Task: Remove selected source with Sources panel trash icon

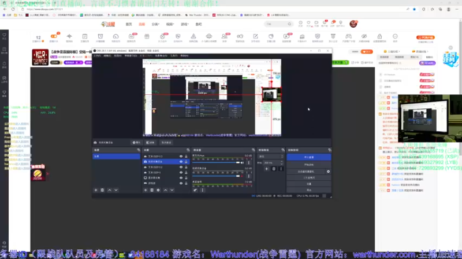Action: pyautogui.click(x=152, y=191)
